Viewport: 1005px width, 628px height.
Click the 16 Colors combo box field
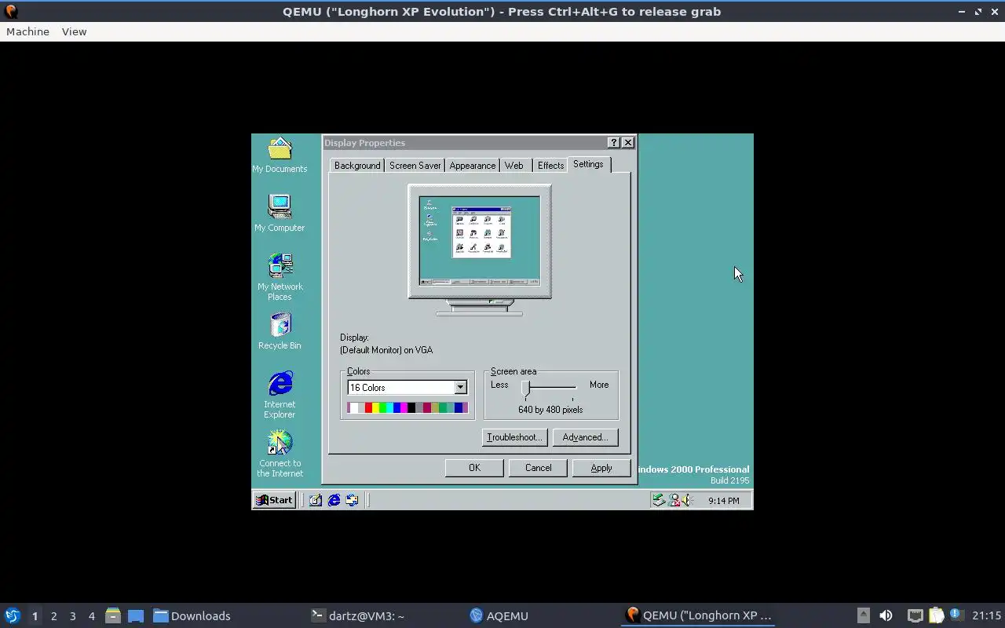tap(407, 388)
